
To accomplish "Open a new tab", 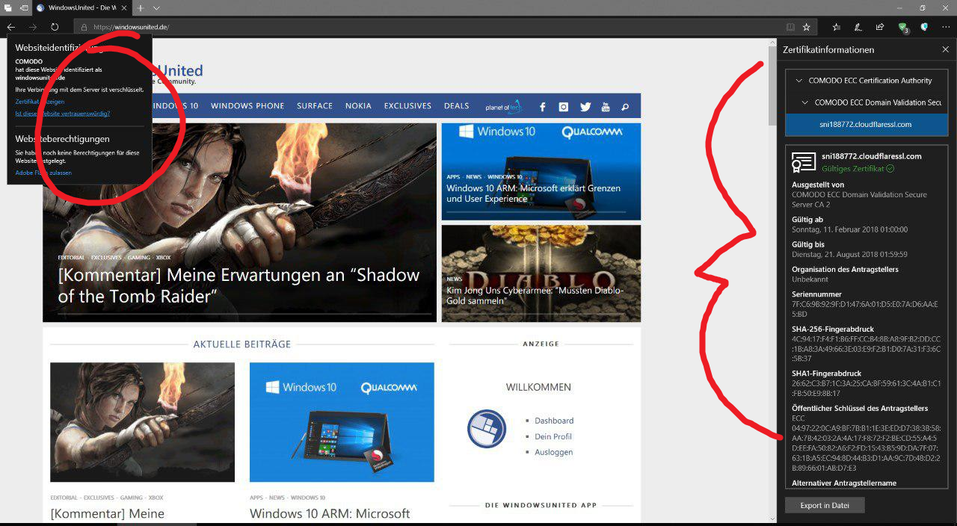I will click(x=140, y=7).
